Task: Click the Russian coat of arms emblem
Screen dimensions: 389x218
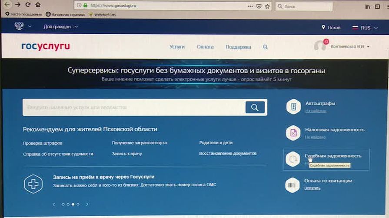Action: pos(19,26)
